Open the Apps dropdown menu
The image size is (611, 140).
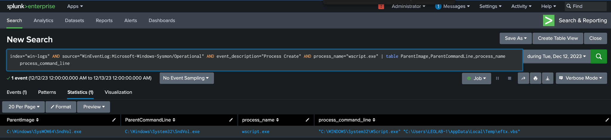click(x=75, y=6)
